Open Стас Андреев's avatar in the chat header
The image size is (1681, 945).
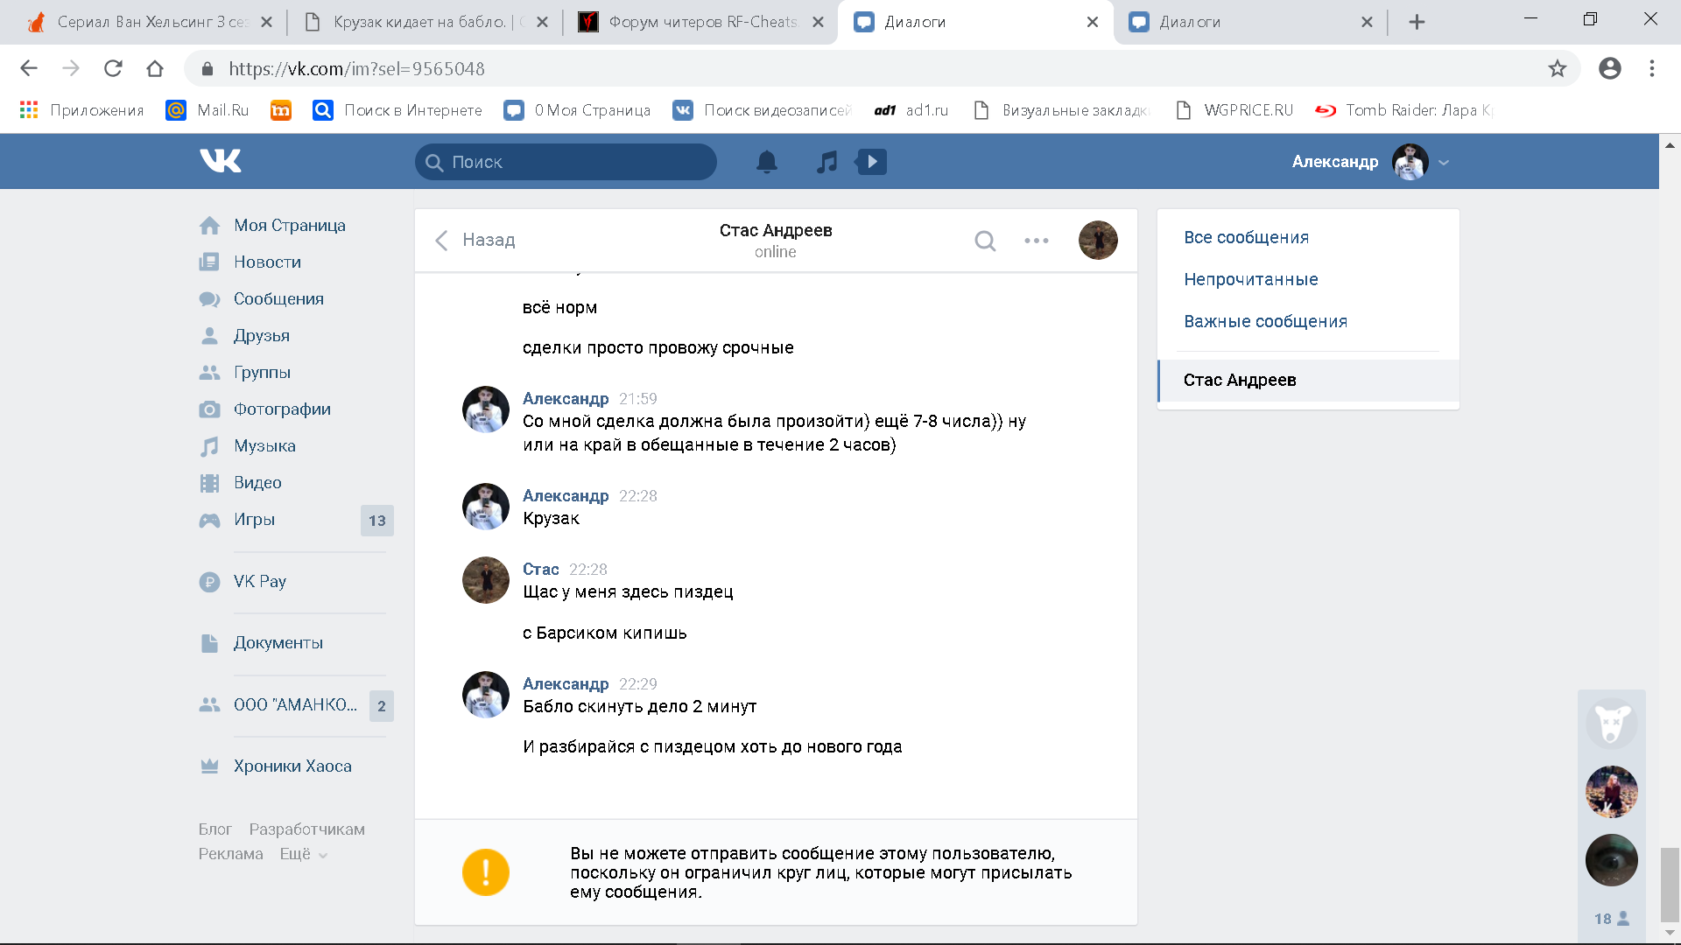coord(1097,241)
